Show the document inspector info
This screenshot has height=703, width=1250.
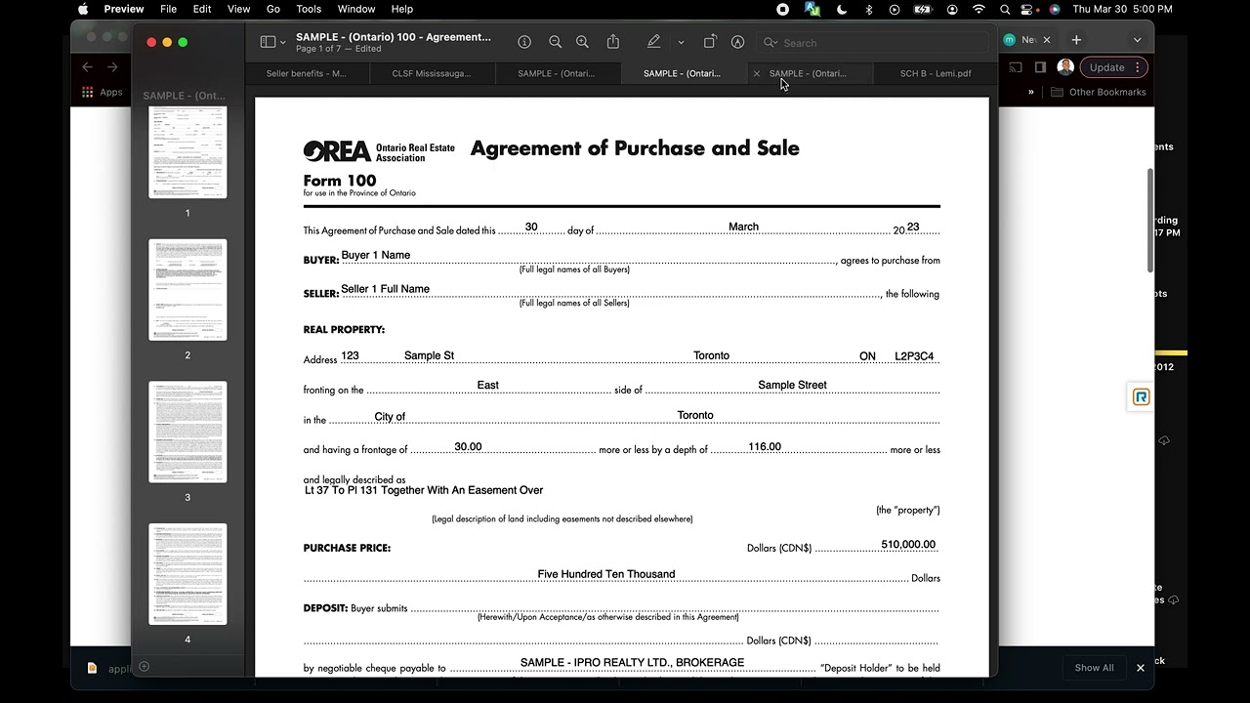coord(524,42)
